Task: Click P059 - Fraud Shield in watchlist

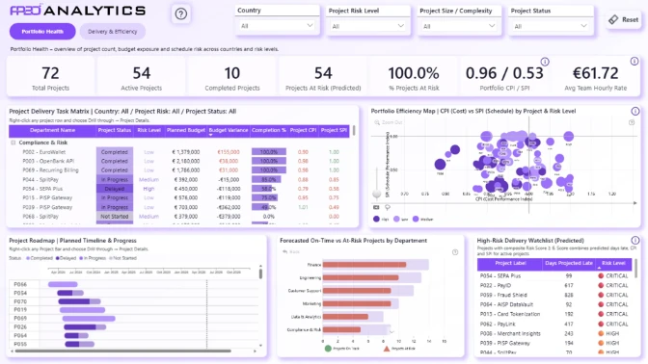Action: pos(503,295)
